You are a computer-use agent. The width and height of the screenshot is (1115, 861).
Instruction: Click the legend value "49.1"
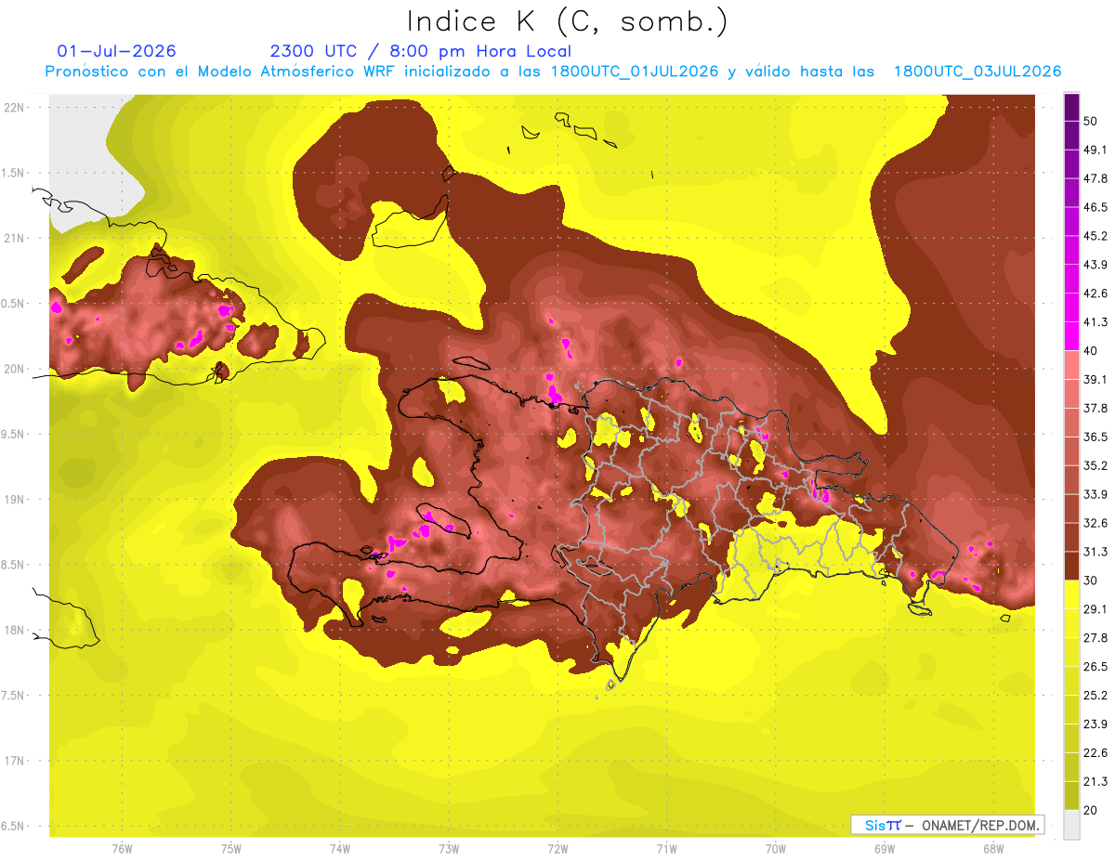[x=1095, y=150]
